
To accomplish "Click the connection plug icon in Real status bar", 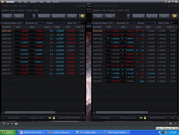I will point(141,118).
